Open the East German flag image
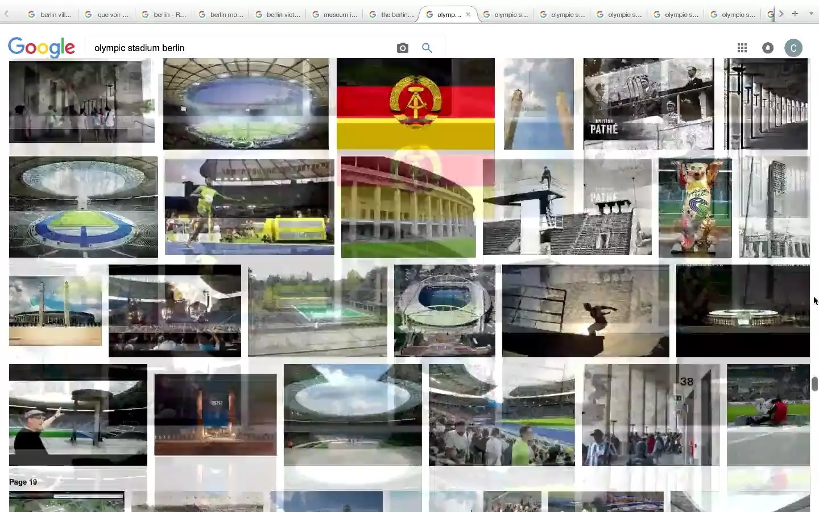This screenshot has width=819, height=512. pyautogui.click(x=415, y=104)
